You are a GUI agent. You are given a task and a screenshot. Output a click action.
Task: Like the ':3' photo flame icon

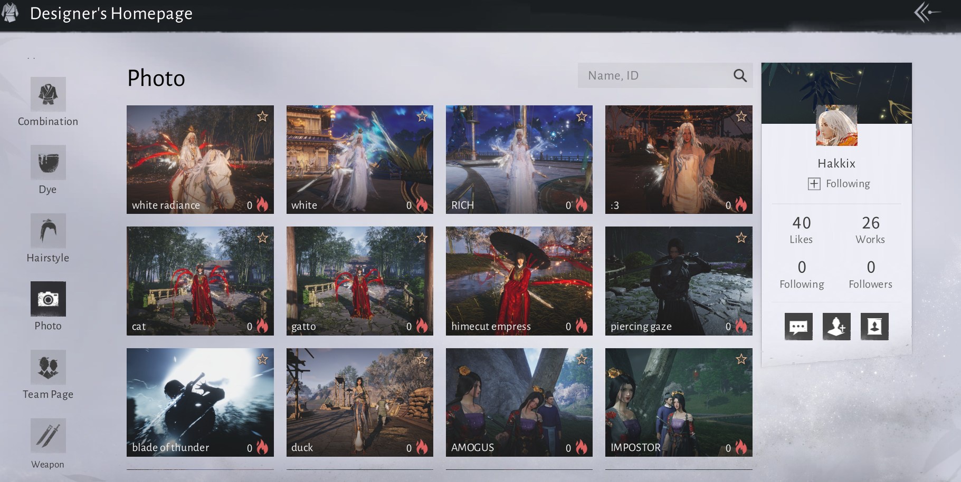point(741,204)
